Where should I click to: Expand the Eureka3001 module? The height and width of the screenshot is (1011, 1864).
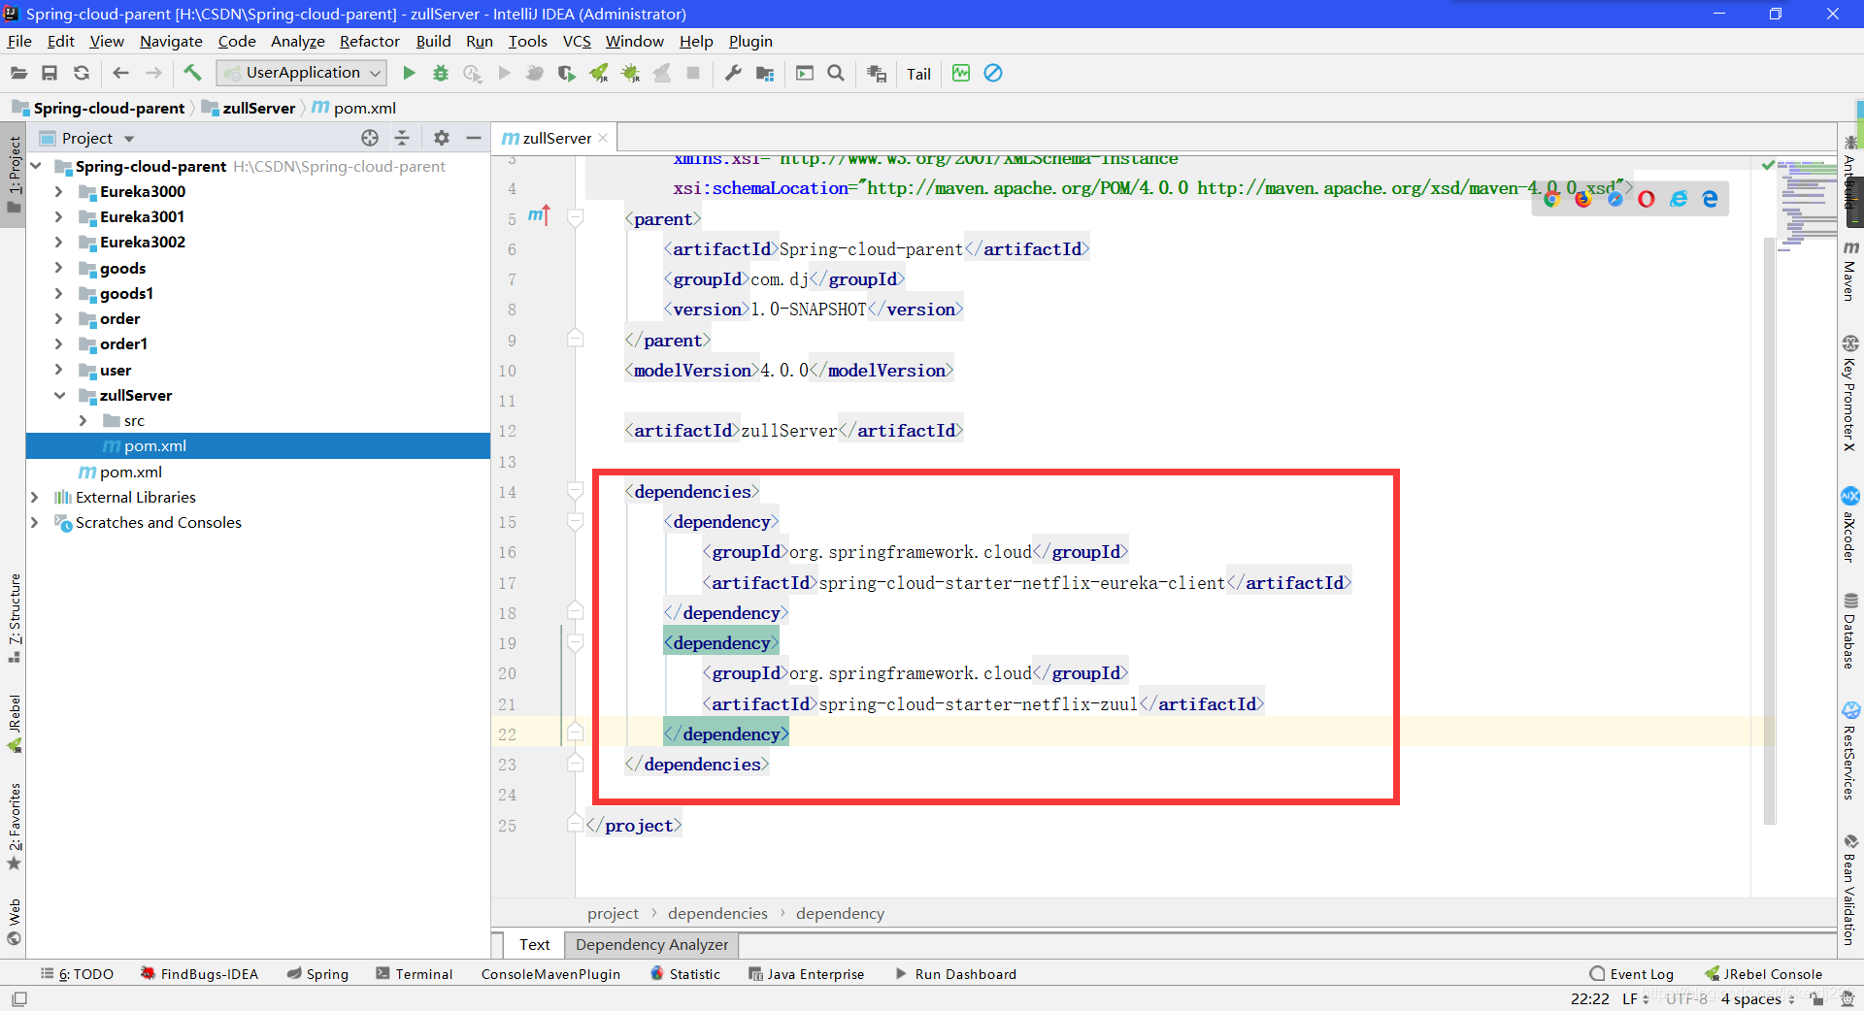point(58,216)
